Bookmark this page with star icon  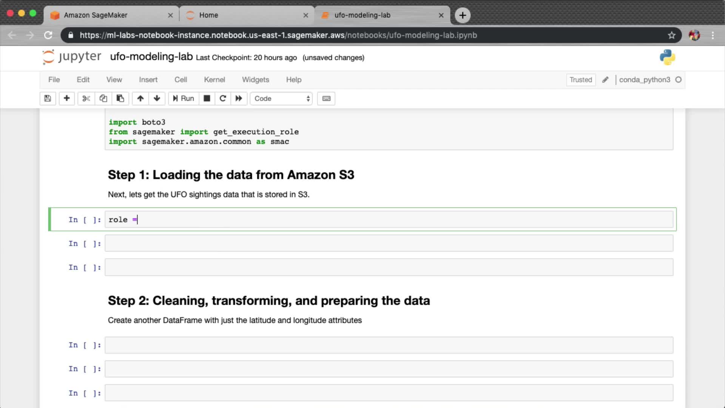click(671, 35)
